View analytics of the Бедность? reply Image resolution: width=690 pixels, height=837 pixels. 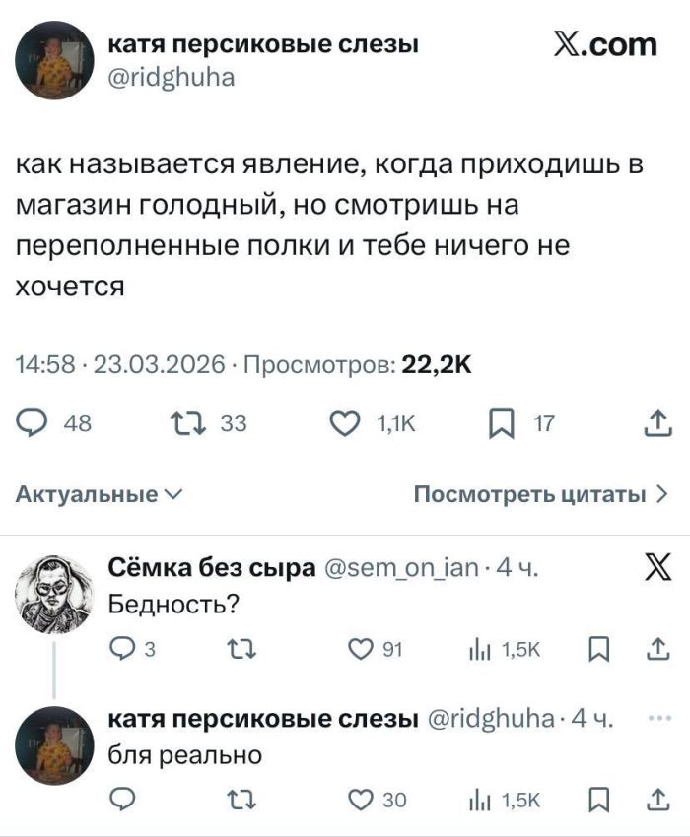[x=485, y=647]
